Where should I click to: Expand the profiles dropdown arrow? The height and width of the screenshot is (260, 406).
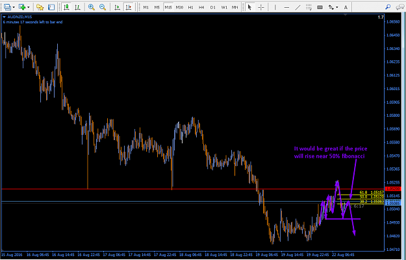pos(28,7)
